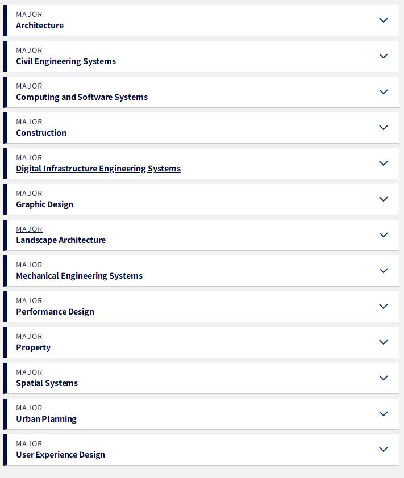
Task: Expand the Architecture major chevron
Action: [x=383, y=20]
